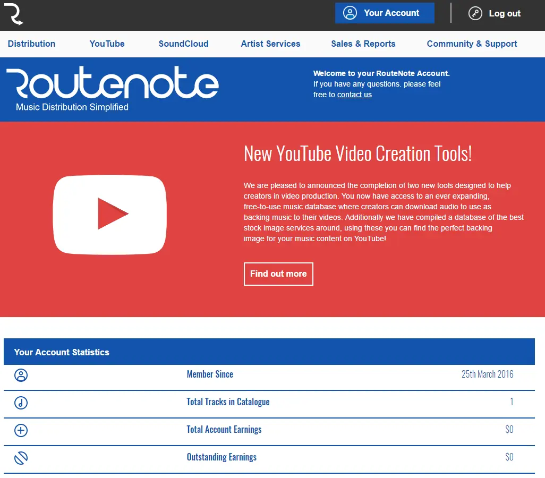The height and width of the screenshot is (478, 545).
Task: Click the New YouTube Video Creation Tools heading
Action: (357, 153)
